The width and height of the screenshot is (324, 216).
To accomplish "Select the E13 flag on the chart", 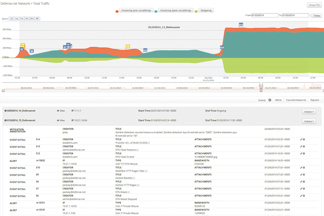I will [222, 47].
